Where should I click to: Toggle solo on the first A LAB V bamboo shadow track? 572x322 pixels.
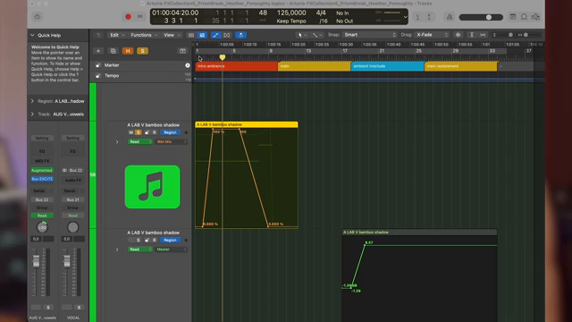pos(139,132)
